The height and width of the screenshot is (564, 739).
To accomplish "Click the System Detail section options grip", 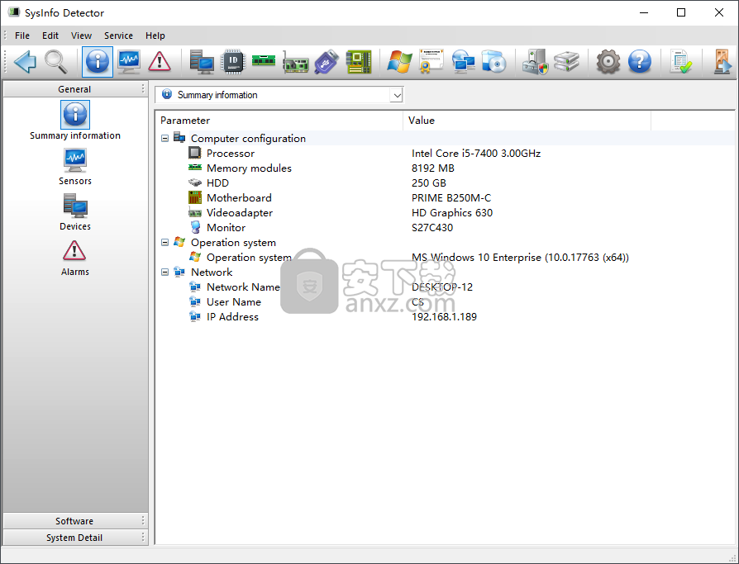I will pos(143,538).
